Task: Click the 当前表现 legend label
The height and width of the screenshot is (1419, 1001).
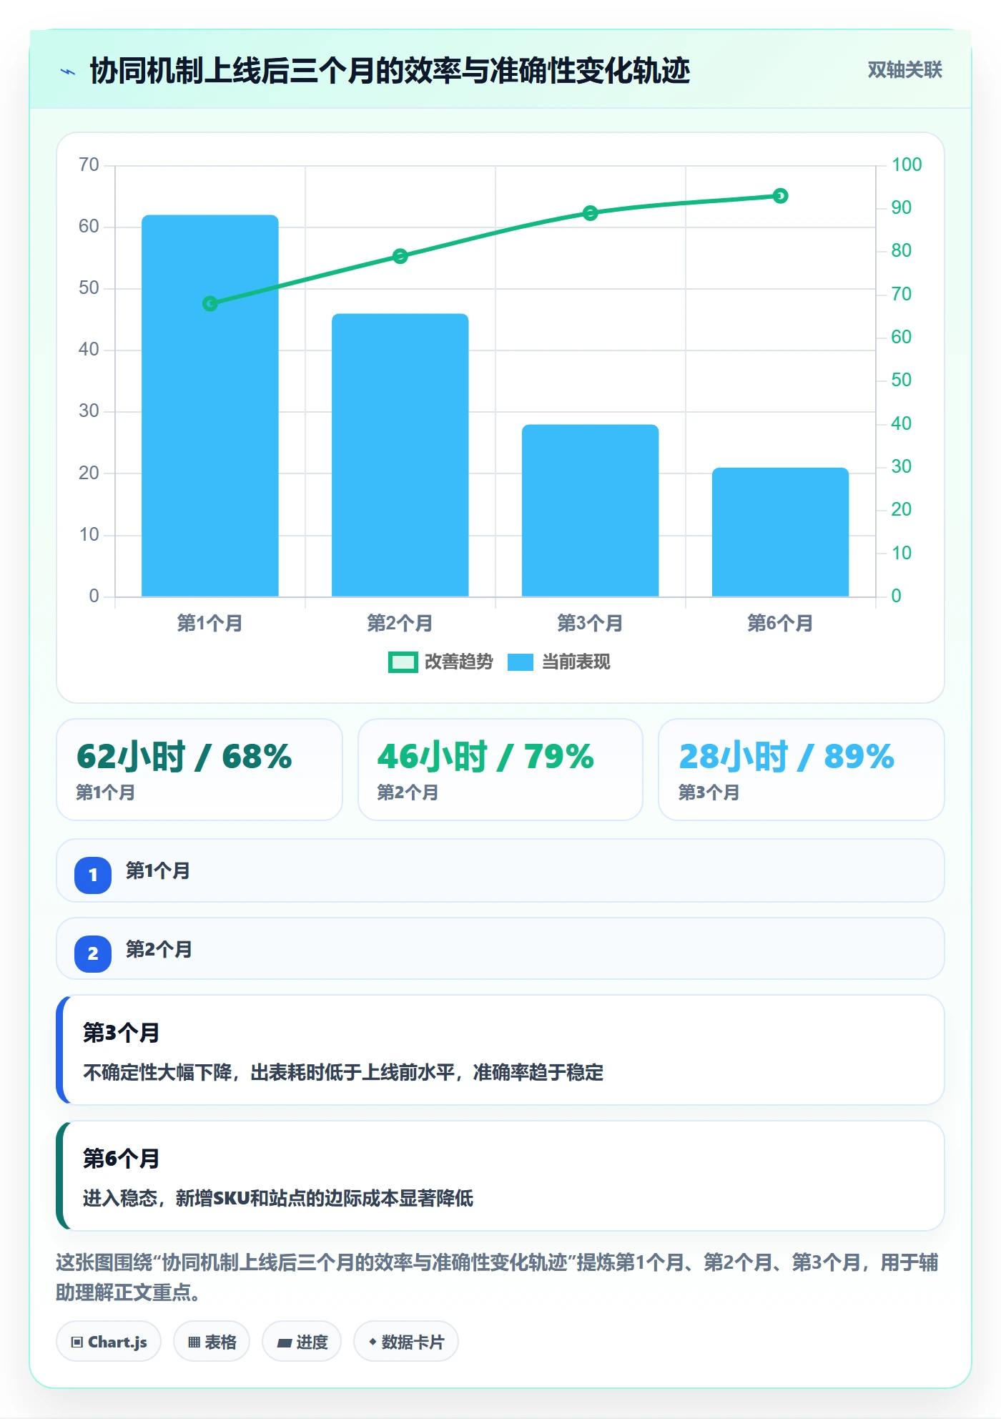Action: (576, 662)
